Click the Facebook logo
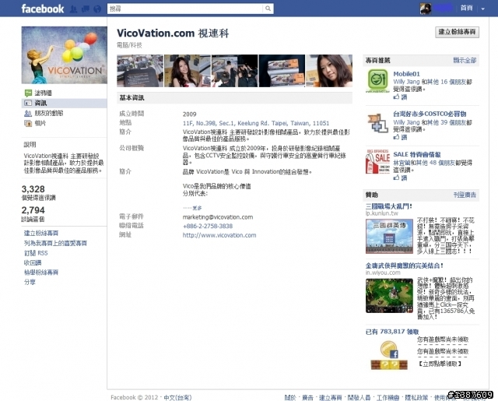Viewport: 498px width, 401px height. (x=43, y=9)
